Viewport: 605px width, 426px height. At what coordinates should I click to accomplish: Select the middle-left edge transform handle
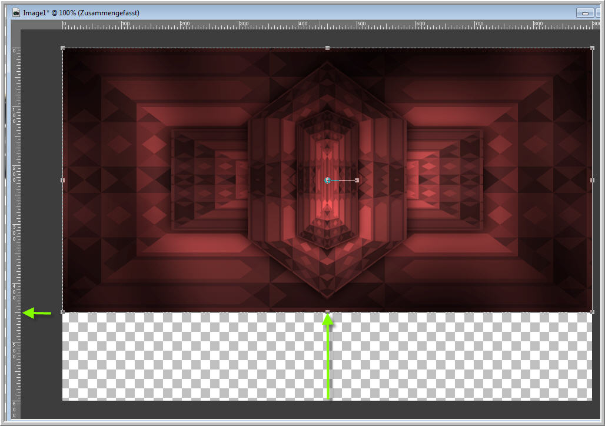(x=63, y=180)
